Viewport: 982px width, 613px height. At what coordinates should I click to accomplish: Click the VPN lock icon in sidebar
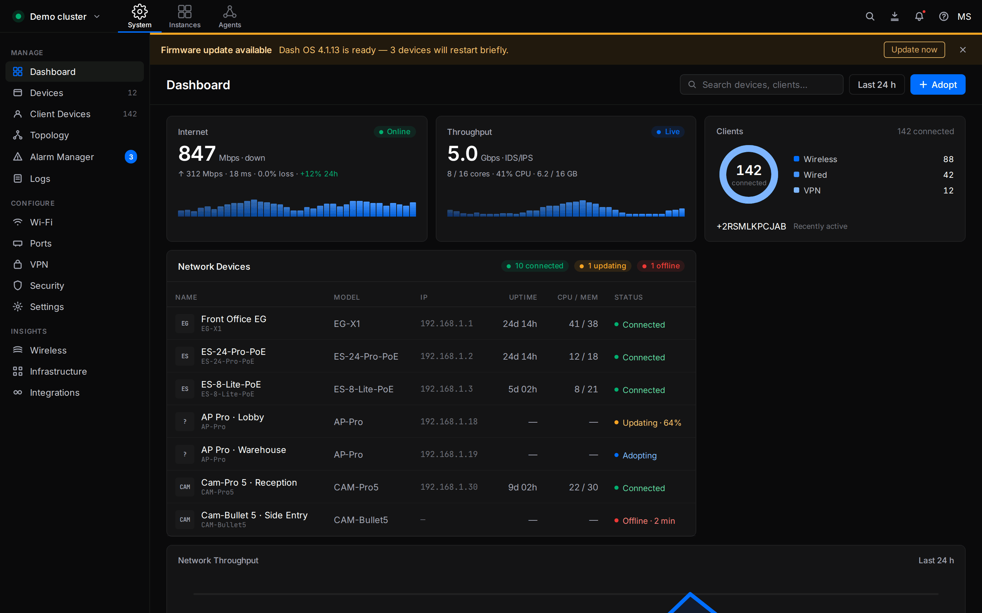coord(17,264)
